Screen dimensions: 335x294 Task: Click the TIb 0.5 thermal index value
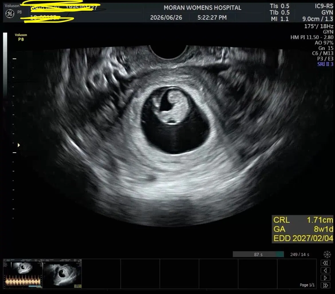pos(279,13)
